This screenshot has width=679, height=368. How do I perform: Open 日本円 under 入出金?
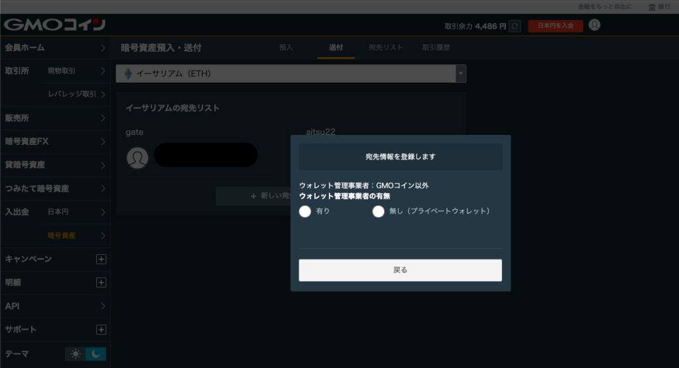tap(76, 212)
